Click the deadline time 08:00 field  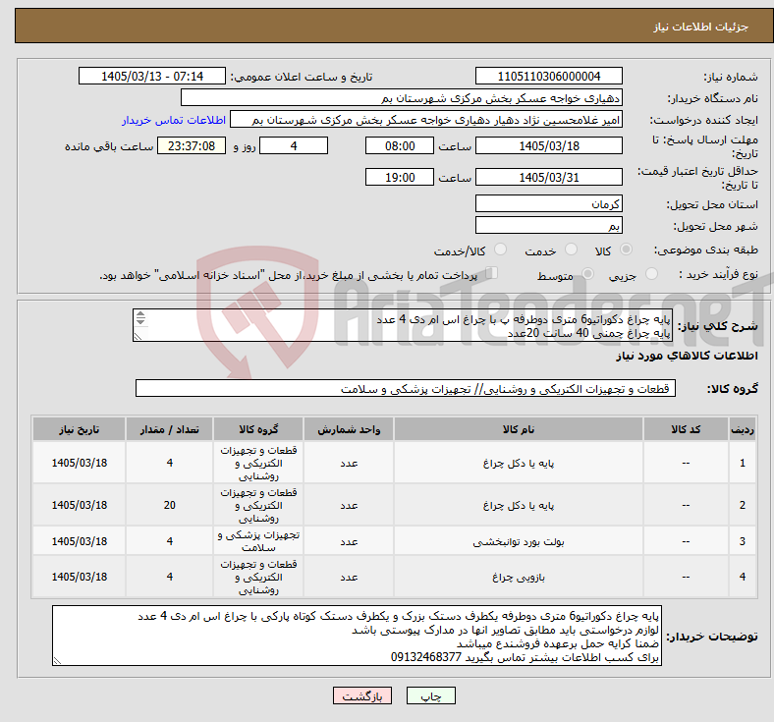(400, 146)
